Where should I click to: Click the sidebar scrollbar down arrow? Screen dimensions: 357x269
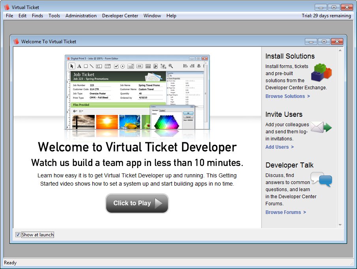pos(340,225)
